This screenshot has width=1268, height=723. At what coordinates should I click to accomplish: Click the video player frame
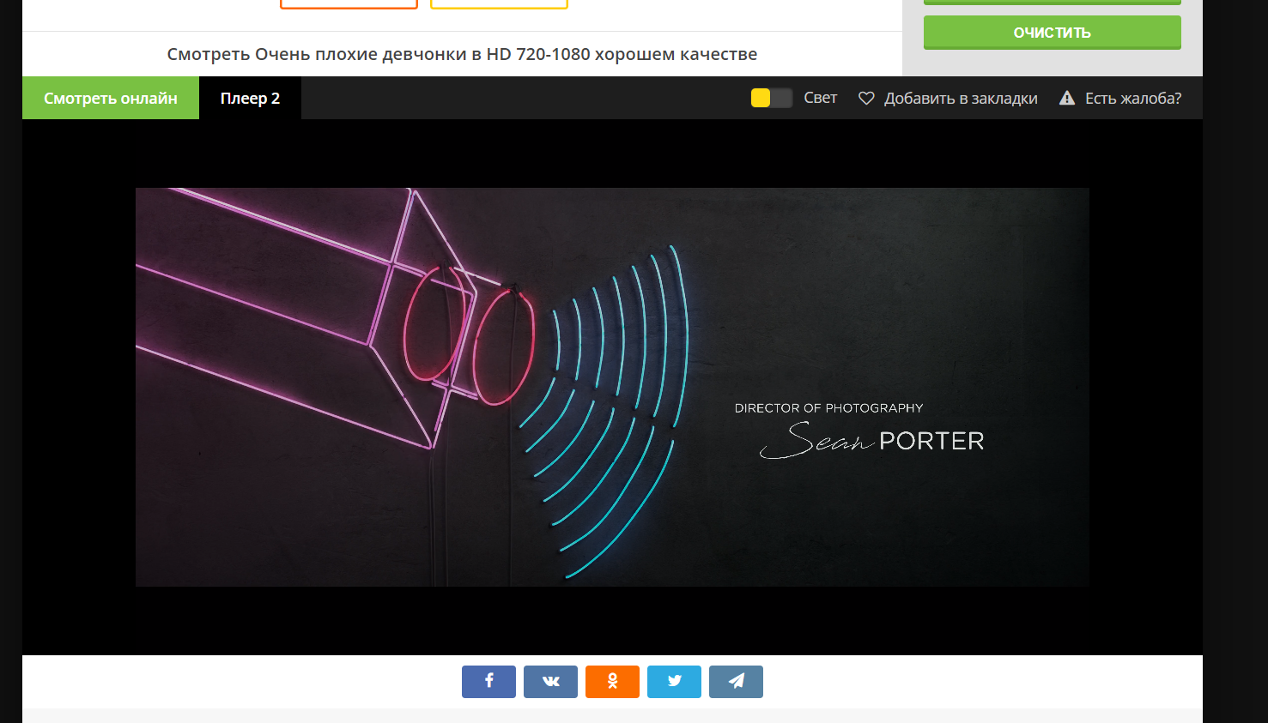tap(612, 387)
